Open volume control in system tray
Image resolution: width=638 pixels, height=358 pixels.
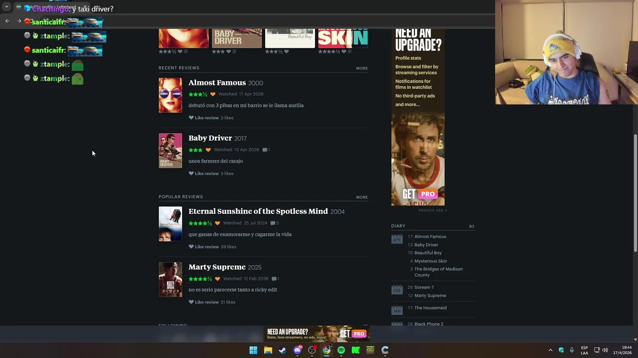click(605, 350)
